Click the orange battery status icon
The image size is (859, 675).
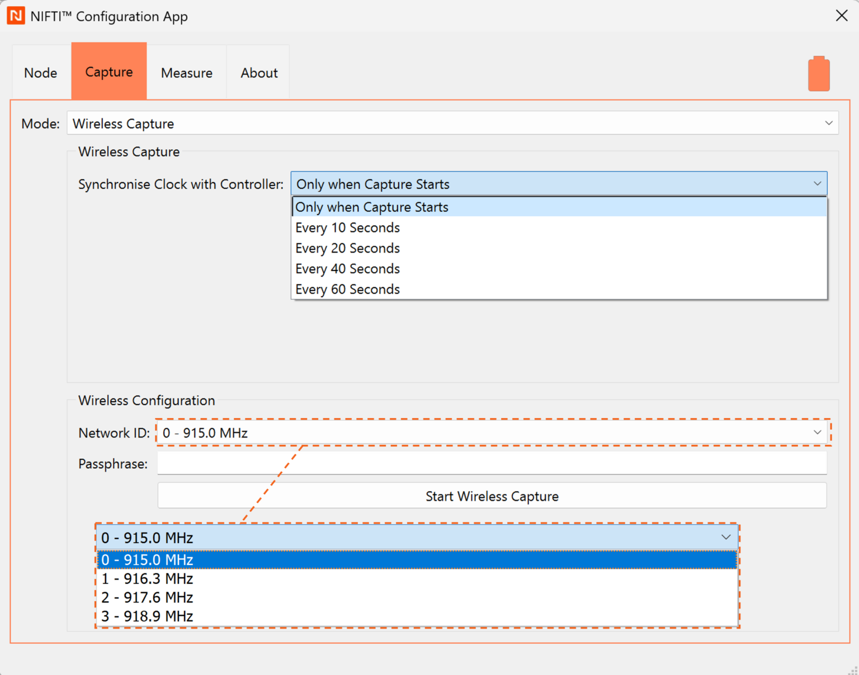coord(818,74)
